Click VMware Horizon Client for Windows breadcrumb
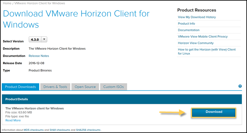The height and width of the screenshot is (133, 247). [40, 3]
